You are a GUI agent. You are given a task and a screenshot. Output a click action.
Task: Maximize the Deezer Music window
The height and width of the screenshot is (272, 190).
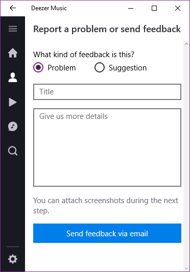154,8
